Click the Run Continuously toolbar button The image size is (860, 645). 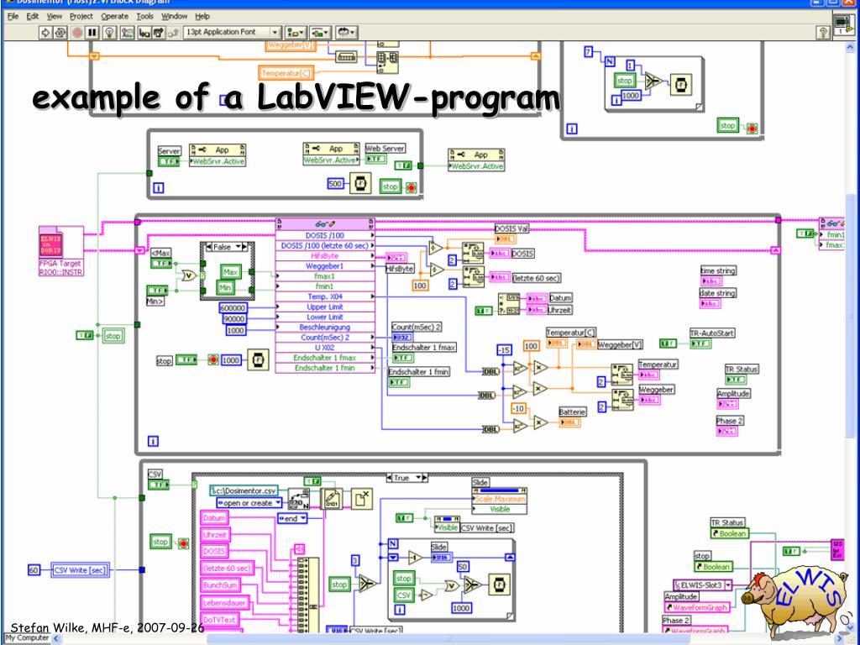(60, 33)
